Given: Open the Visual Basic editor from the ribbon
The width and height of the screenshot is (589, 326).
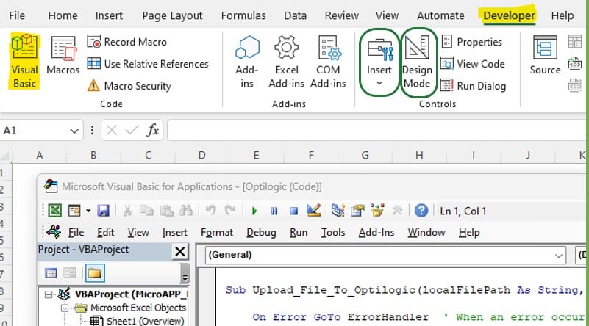Looking at the screenshot, I should (24, 61).
